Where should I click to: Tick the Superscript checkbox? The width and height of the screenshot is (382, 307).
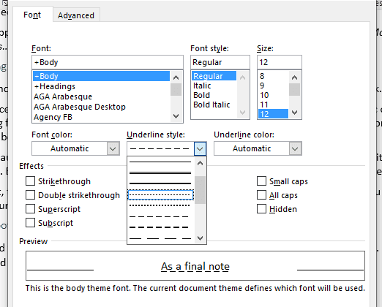point(30,209)
